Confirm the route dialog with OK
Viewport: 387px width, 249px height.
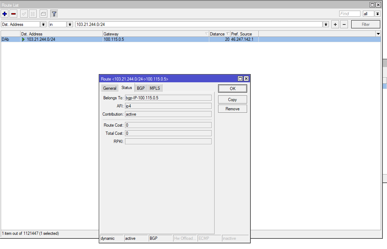(233, 89)
